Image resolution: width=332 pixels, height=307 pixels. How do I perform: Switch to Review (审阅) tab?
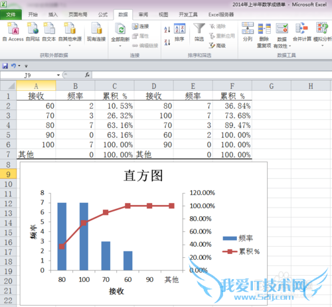[143, 15]
